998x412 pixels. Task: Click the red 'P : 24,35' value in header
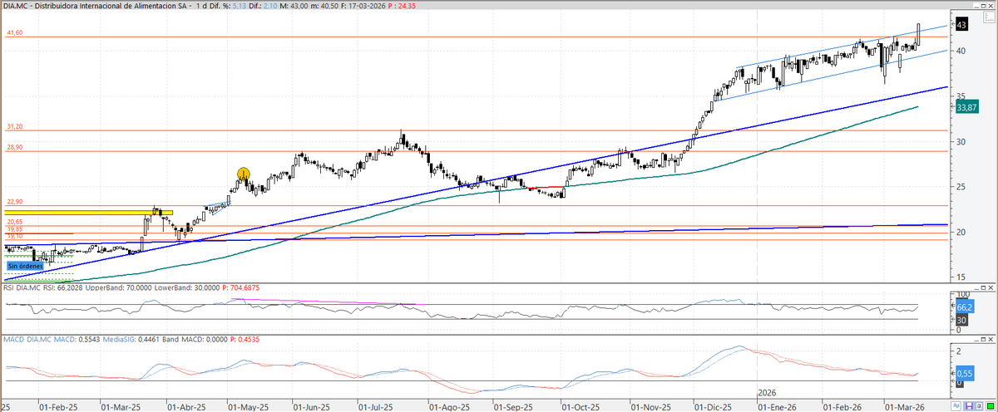402,7
